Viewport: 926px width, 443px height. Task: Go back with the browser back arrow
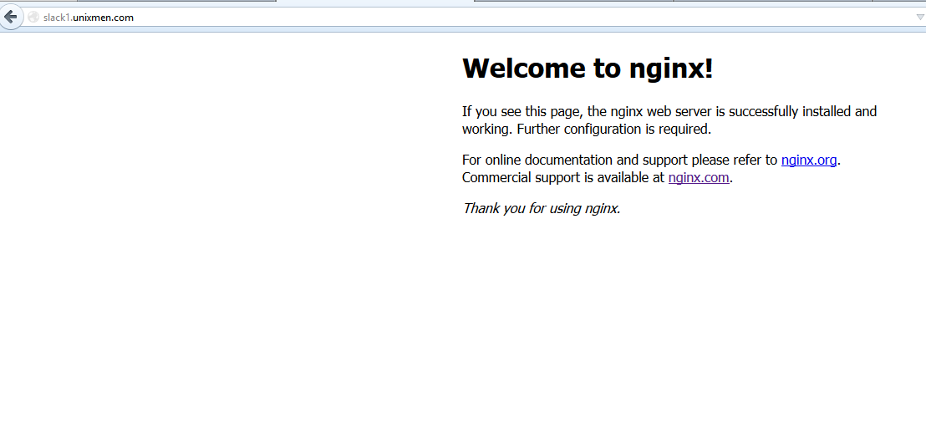(x=11, y=17)
